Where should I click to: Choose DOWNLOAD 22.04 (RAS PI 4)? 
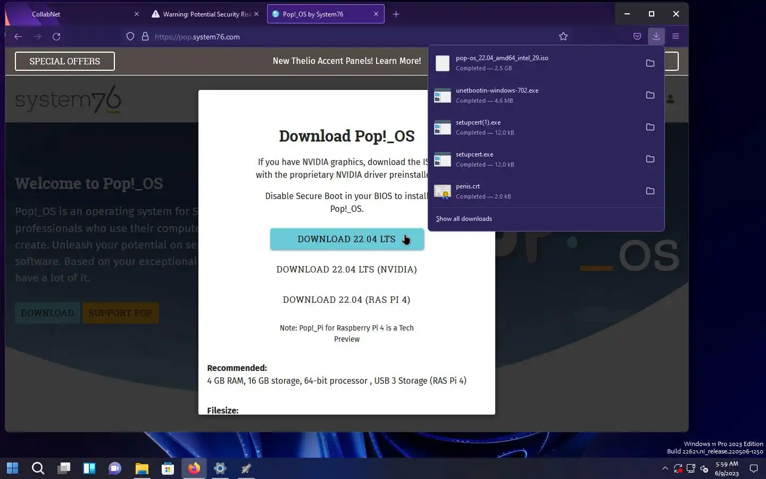pyautogui.click(x=346, y=300)
